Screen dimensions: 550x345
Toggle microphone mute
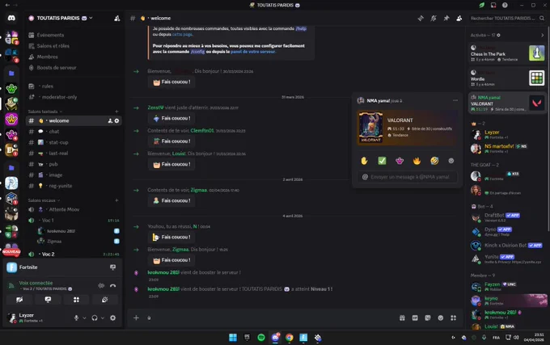76,318
